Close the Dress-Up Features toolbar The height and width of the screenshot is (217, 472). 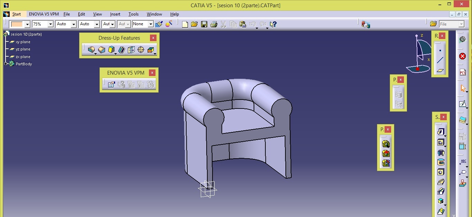point(153,38)
